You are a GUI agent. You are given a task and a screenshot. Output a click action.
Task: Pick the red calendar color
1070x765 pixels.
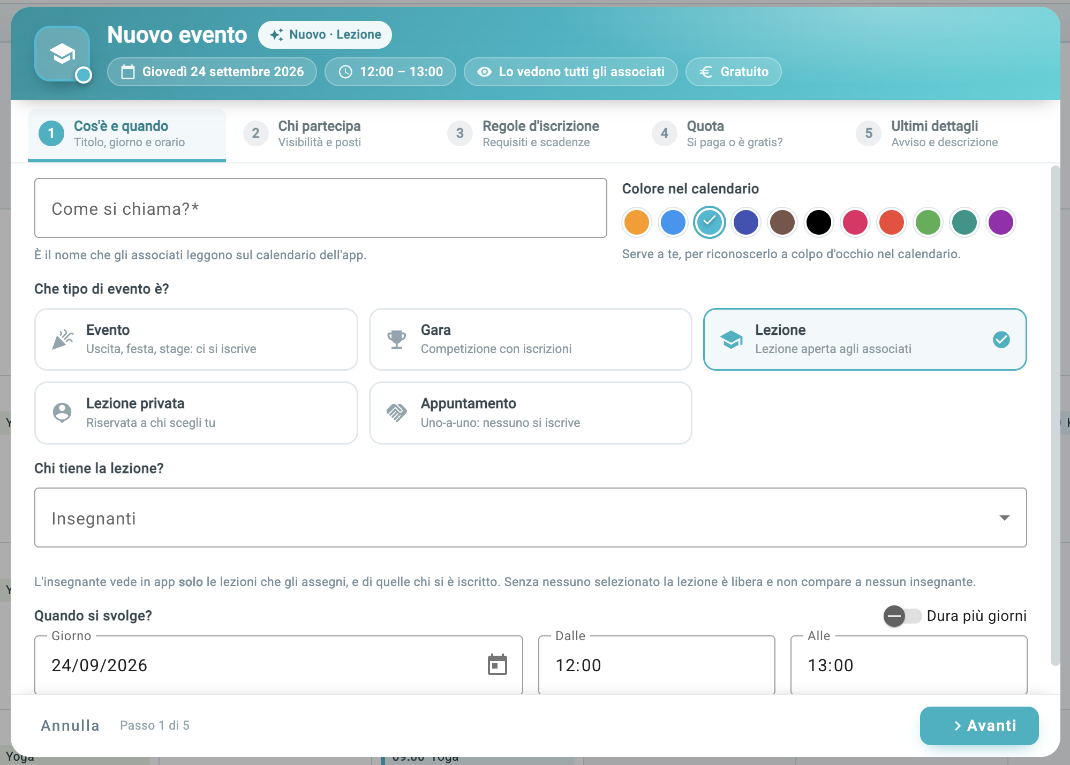892,222
